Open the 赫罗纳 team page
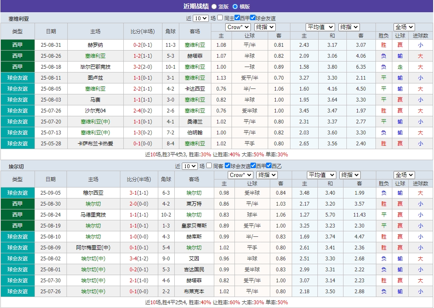 pos(96,45)
